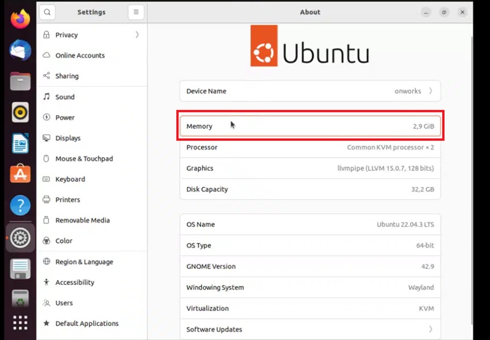
Task: Go to Mouse & Touchpad settings
Action: point(92,158)
